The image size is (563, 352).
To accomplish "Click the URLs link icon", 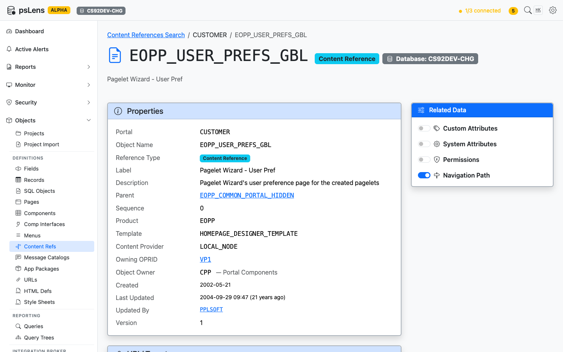I will click(x=18, y=280).
